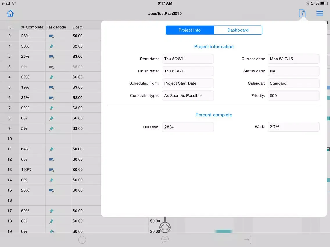Tap the auto-scheduled icon in row 12
The width and height of the screenshot is (330, 247).
(51, 160)
